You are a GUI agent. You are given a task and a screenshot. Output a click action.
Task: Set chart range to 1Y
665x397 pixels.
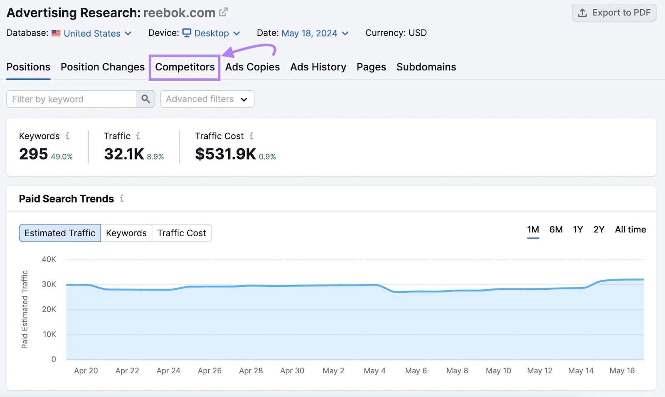point(578,230)
